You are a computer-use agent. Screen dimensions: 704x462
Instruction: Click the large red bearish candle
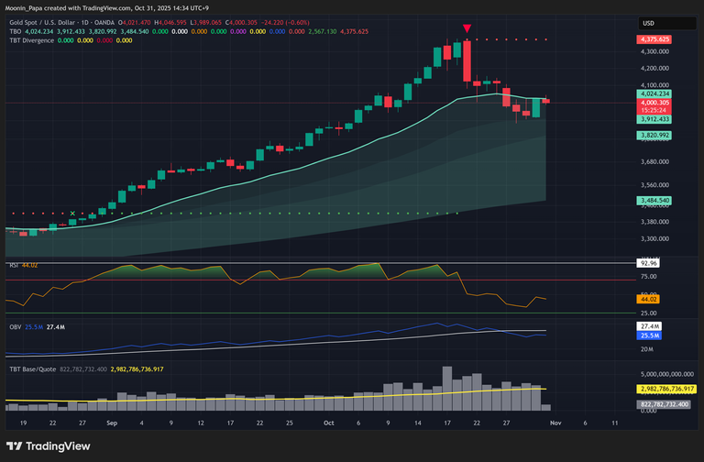click(x=467, y=61)
